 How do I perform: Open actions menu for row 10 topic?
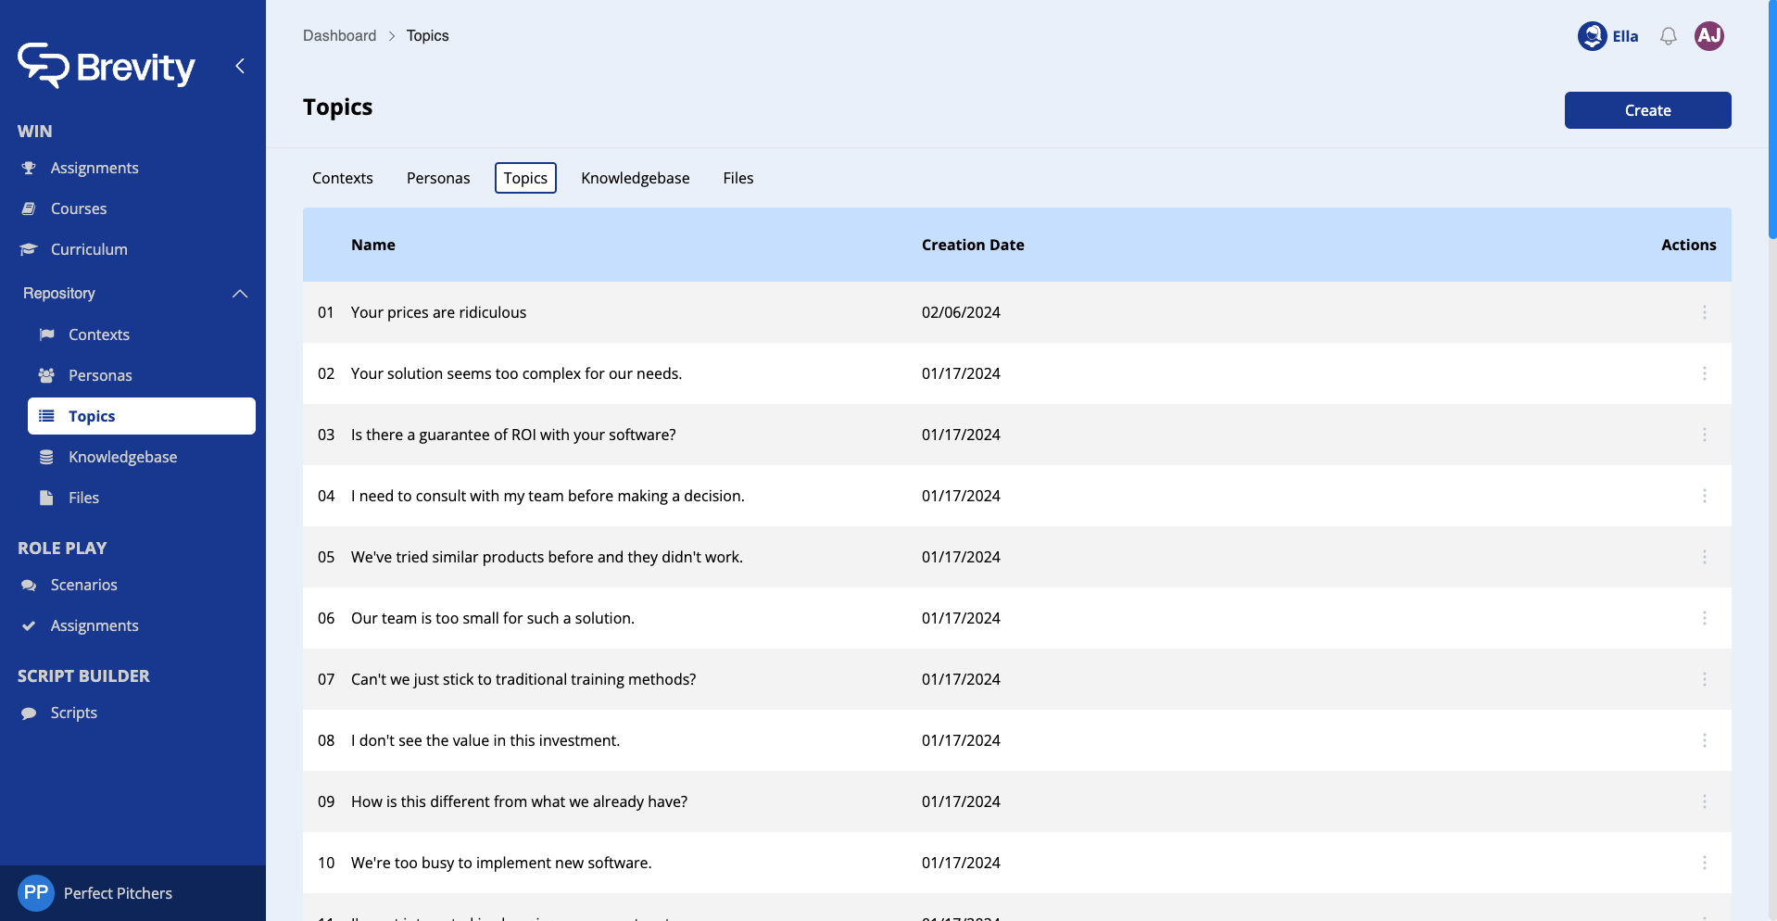[x=1704, y=863]
